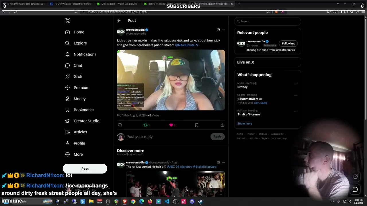Open the Moxie stream video thumbnail
367x206 pixels.
171,80
